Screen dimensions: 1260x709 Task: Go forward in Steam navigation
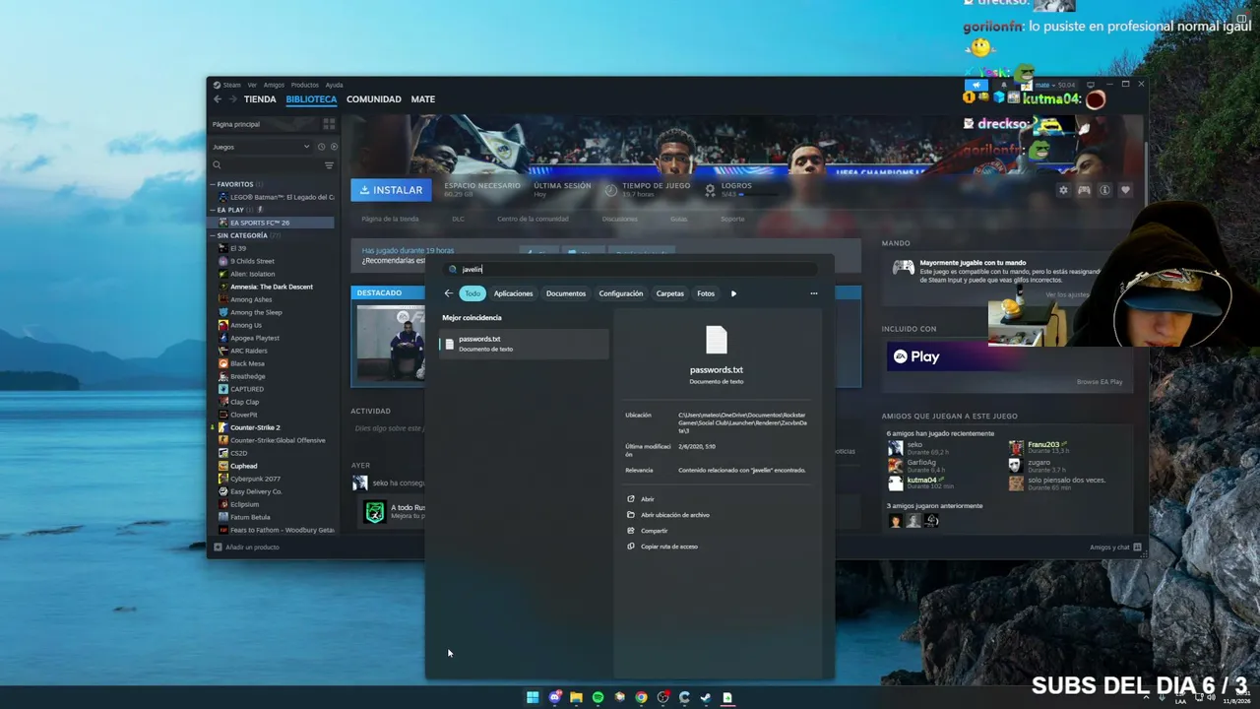tap(233, 99)
